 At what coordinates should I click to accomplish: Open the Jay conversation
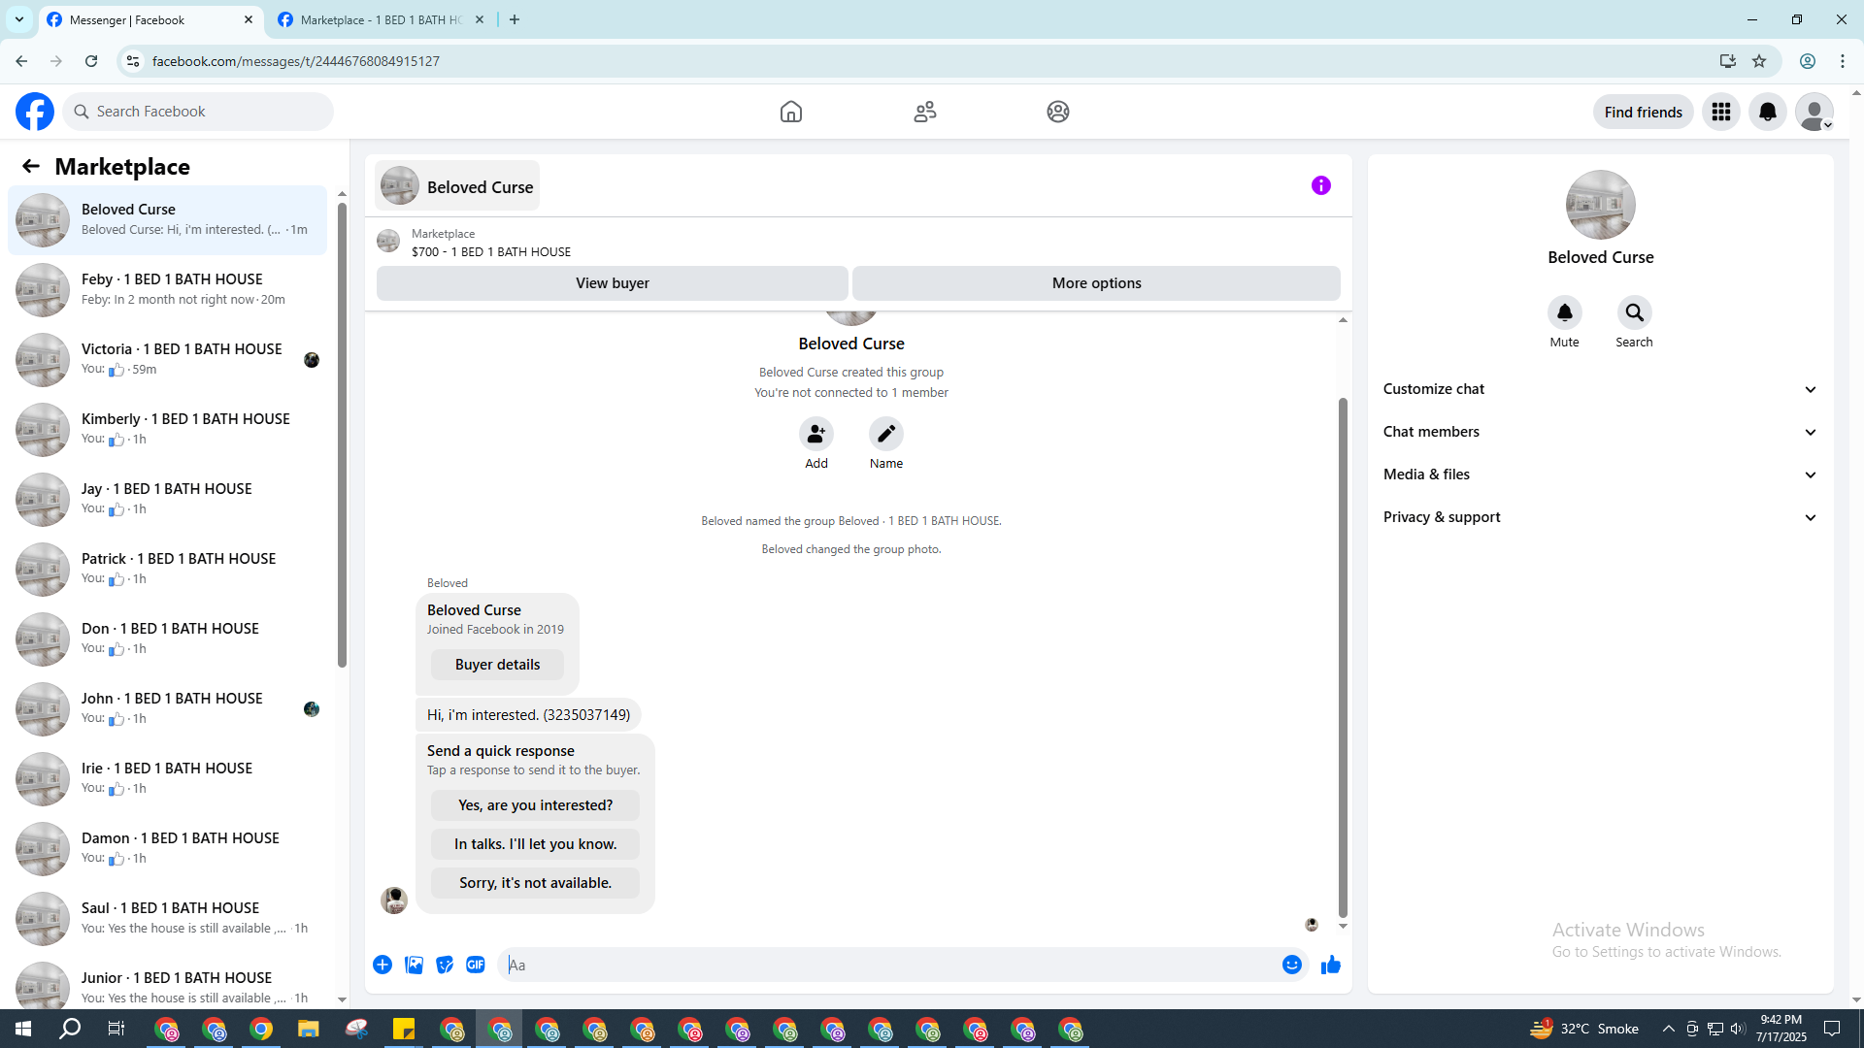tap(167, 499)
